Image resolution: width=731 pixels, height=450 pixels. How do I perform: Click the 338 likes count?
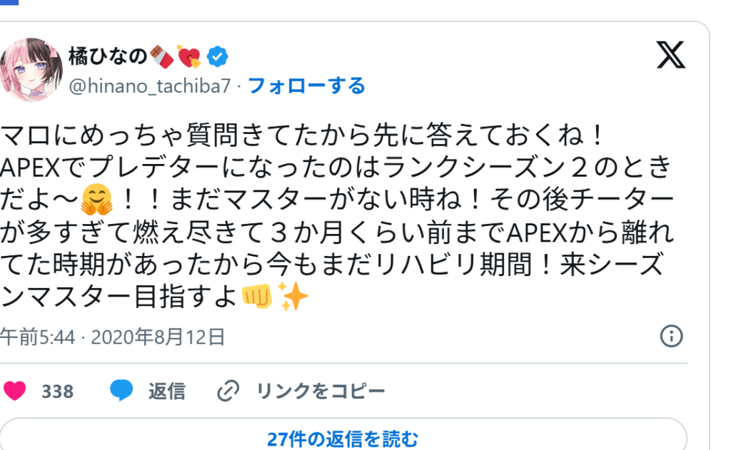pyautogui.click(x=57, y=392)
